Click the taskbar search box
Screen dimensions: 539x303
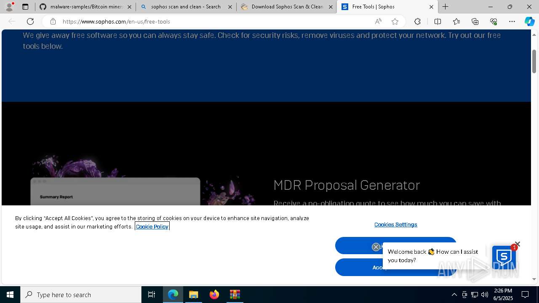(81, 295)
